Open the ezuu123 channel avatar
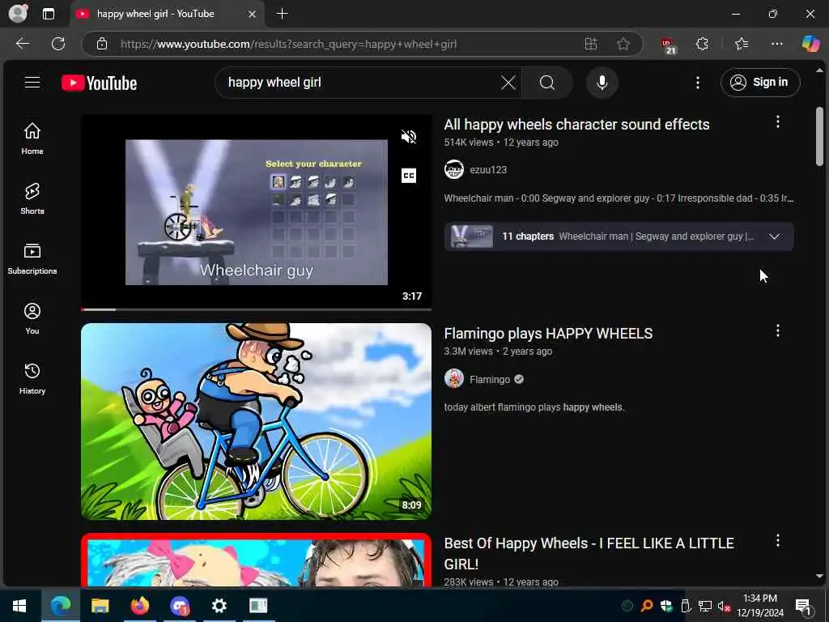The image size is (829, 622). click(x=453, y=169)
